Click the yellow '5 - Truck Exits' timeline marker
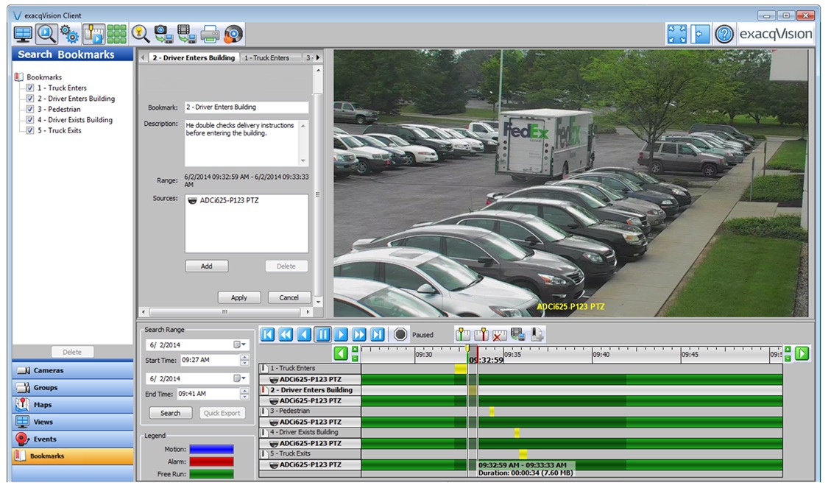831x488 pixels. [x=523, y=454]
